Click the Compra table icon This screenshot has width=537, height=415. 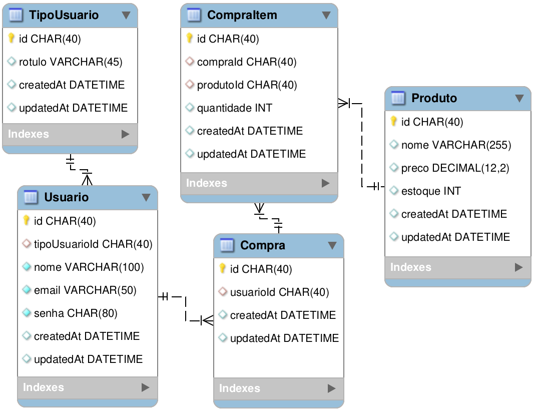tap(227, 245)
